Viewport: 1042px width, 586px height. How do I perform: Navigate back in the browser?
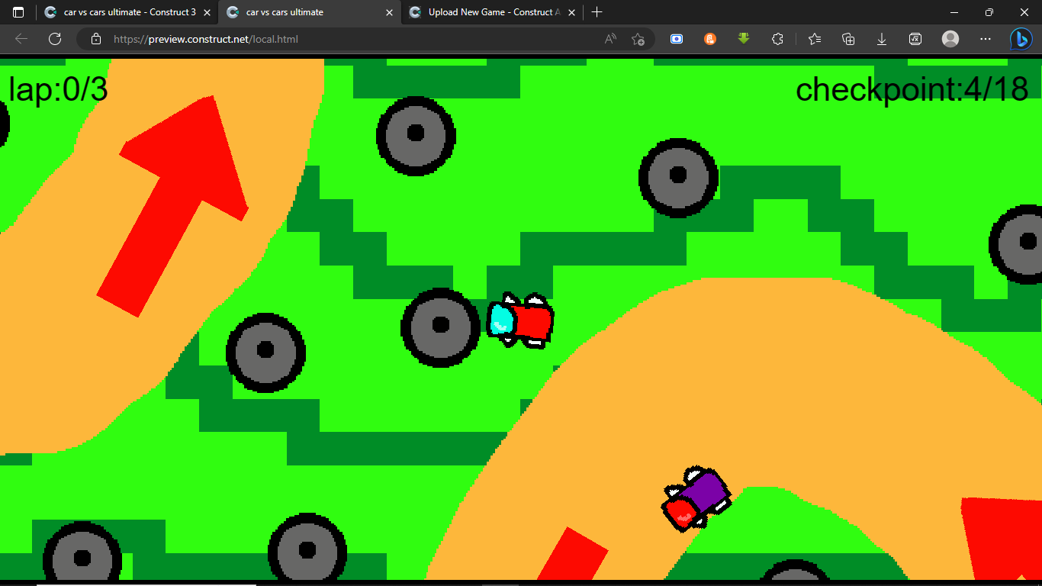click(x=21, y=39)
